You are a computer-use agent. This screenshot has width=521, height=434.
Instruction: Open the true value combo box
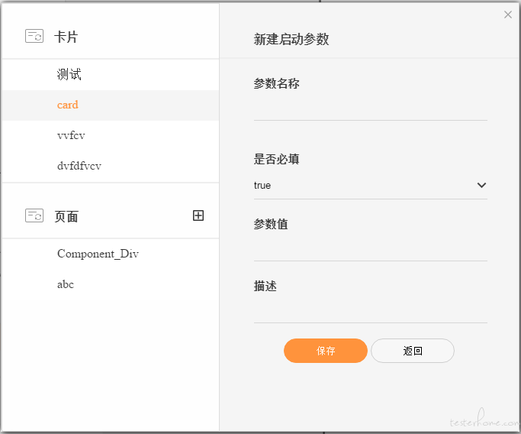pos(371,186)
